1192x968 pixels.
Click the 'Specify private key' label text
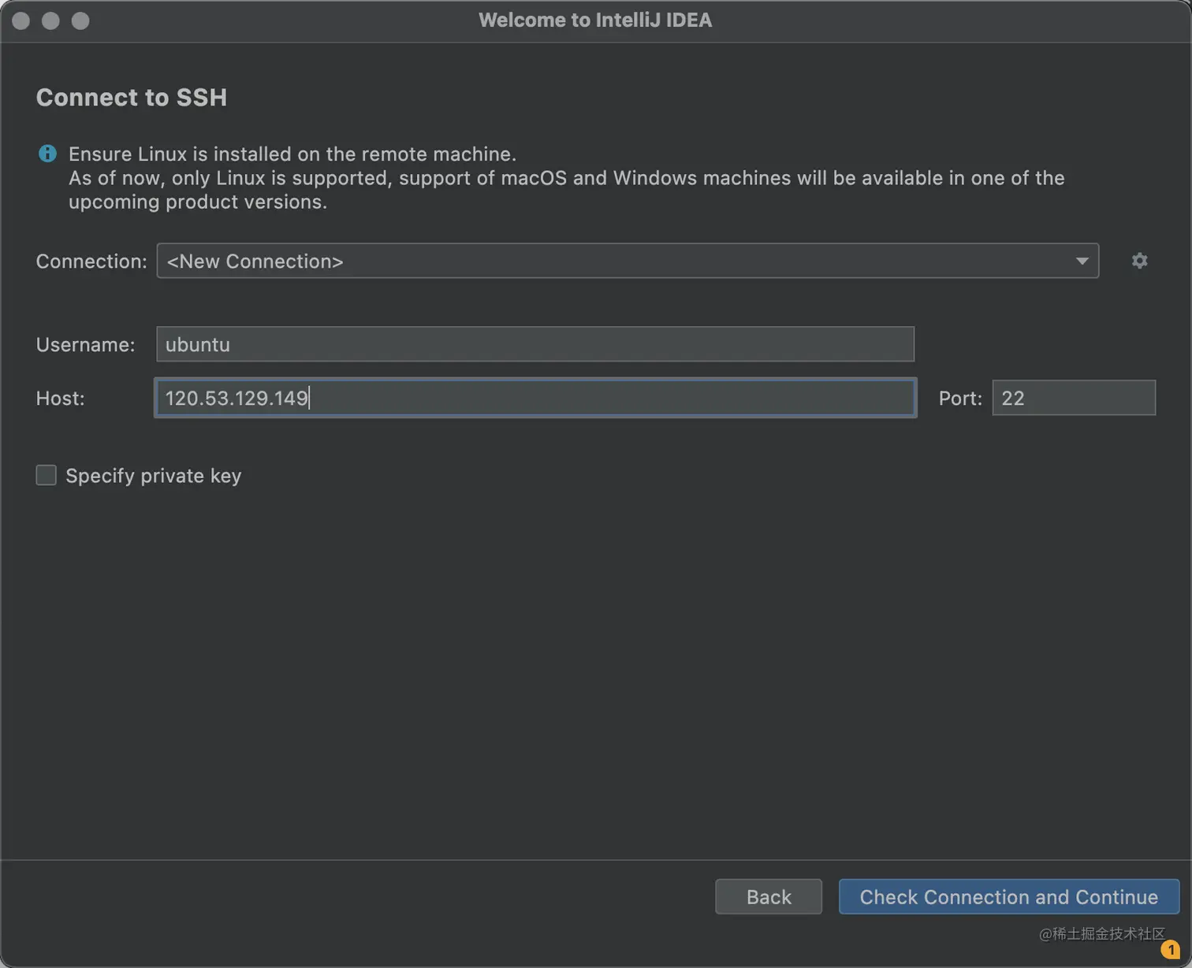pyautogui.click(x=154, y=476)
